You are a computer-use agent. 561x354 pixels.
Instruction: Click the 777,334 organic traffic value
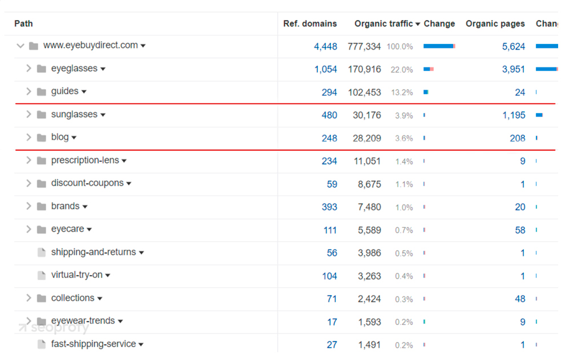point(364,46)
